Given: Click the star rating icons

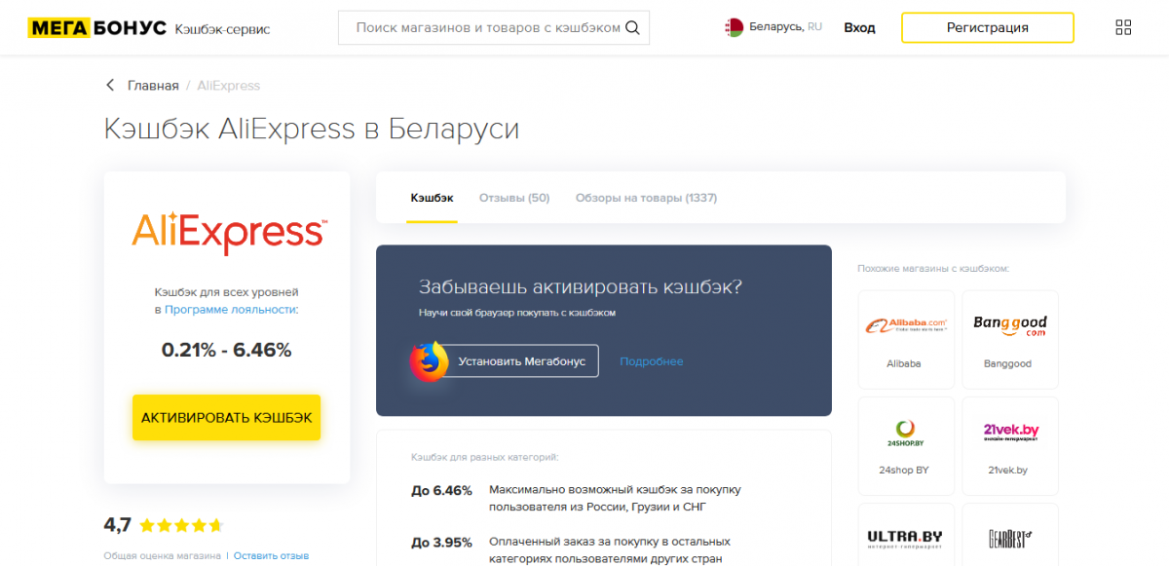Looking at the screenshot, I should pyautogui.click(x=181, y=526).
